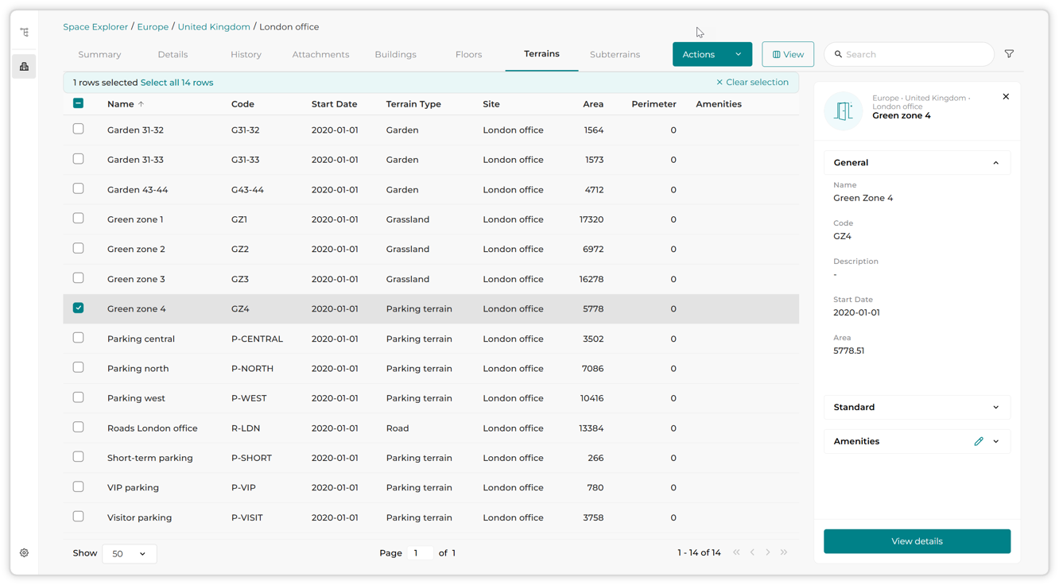The image size is (1059, 585).
Task: Go to the Floors tab
Action: coord(468,55)
